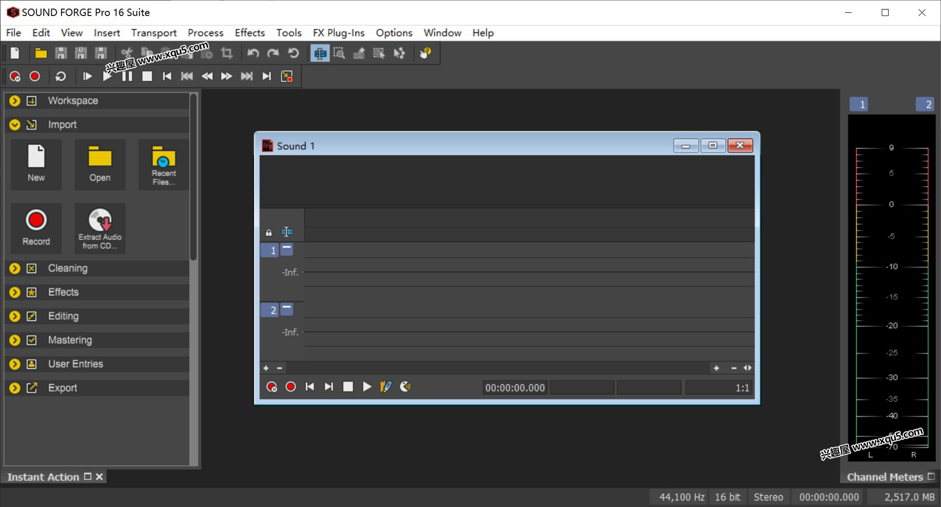Click Go to End in Sound 1 window
Viewport: 941px width, 507px height.
[329, 387]
